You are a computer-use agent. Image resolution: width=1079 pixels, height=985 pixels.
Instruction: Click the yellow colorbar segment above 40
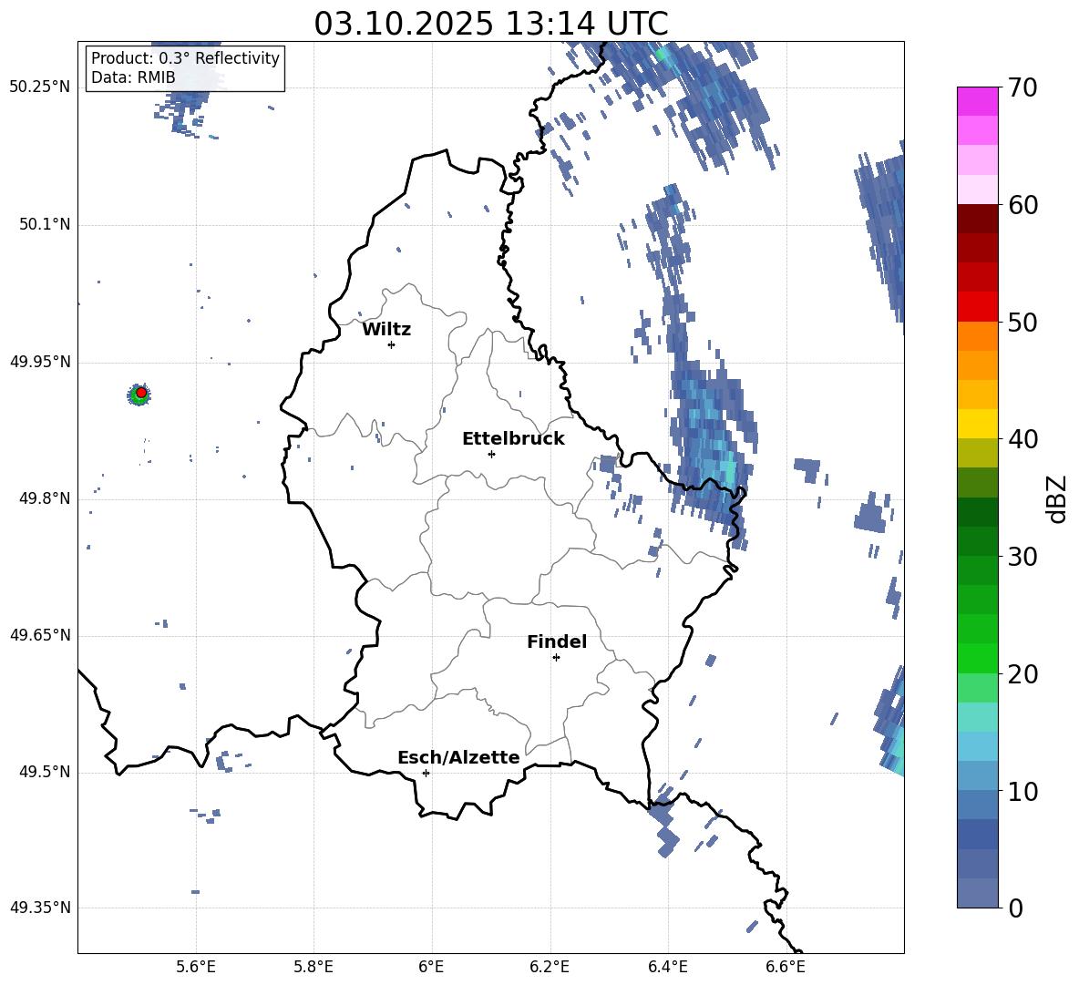[x=978, y=424]
